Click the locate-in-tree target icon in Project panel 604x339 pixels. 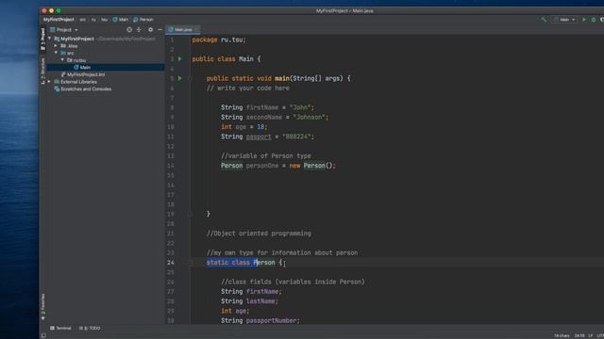129,29
